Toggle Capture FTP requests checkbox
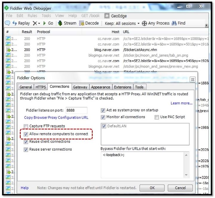The image size is (215, 198). coord(26,126)
